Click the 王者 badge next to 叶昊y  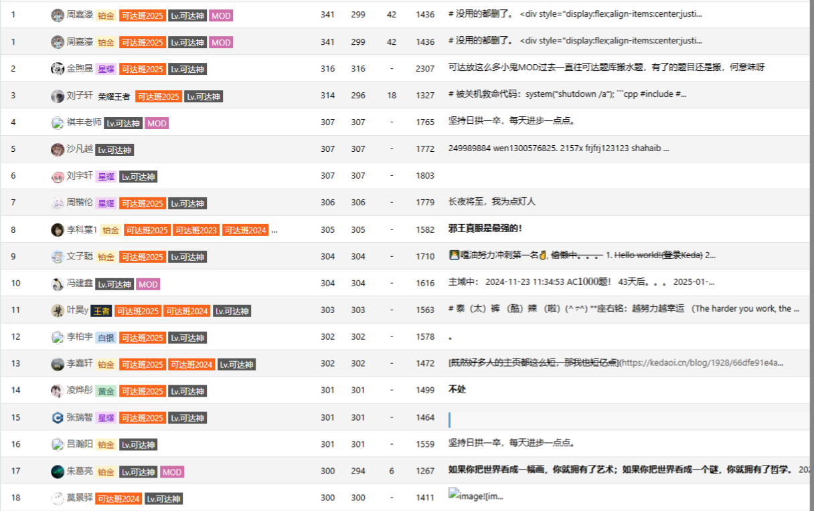(x=101, y=311)
